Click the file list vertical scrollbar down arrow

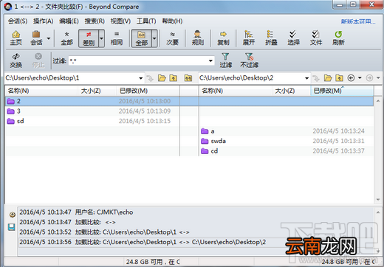pos(378,200)
